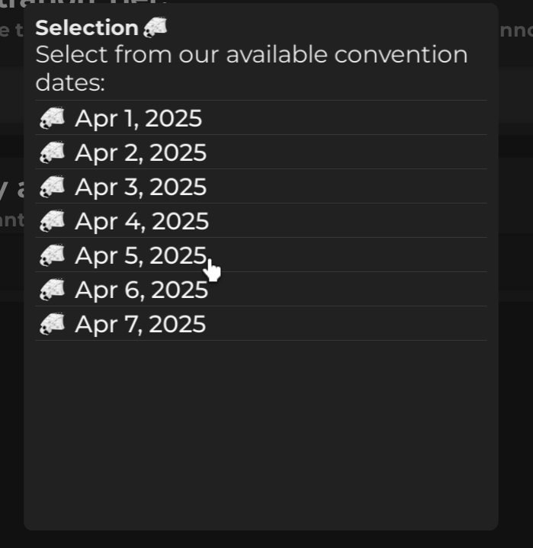533x548 pixels.
Task: Select the Apr 1, 2025 date option
Action: 138,118
